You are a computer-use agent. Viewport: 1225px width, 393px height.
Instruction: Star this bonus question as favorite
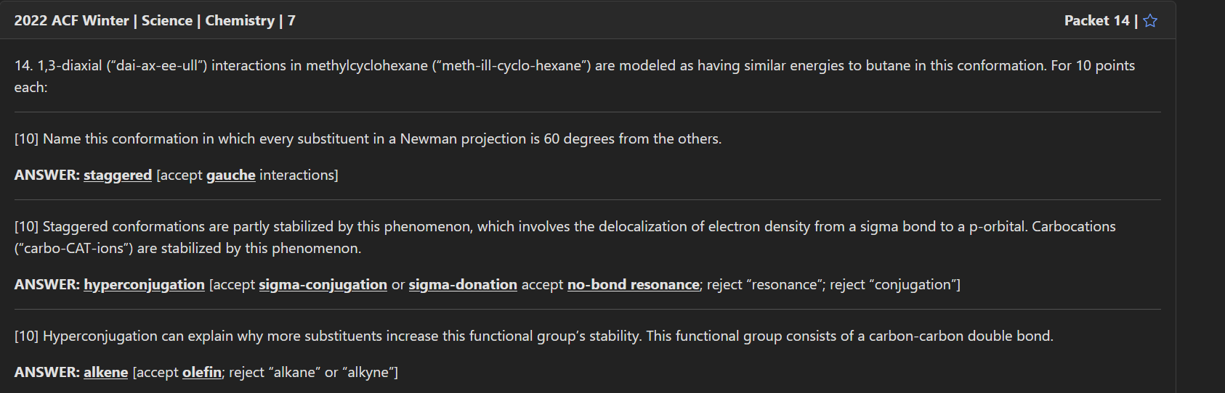point(1150,21)
